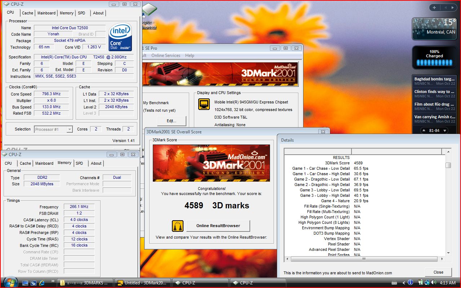Click the Details list scroll-right arrow
The height and width of the screenshot is (288, 461).
tap(443, 259)
